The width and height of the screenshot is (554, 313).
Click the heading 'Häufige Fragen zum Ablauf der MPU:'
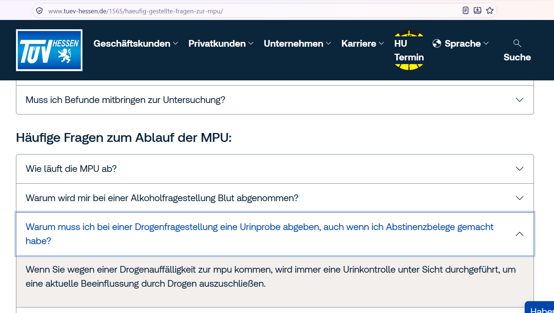tap(124, 138)
